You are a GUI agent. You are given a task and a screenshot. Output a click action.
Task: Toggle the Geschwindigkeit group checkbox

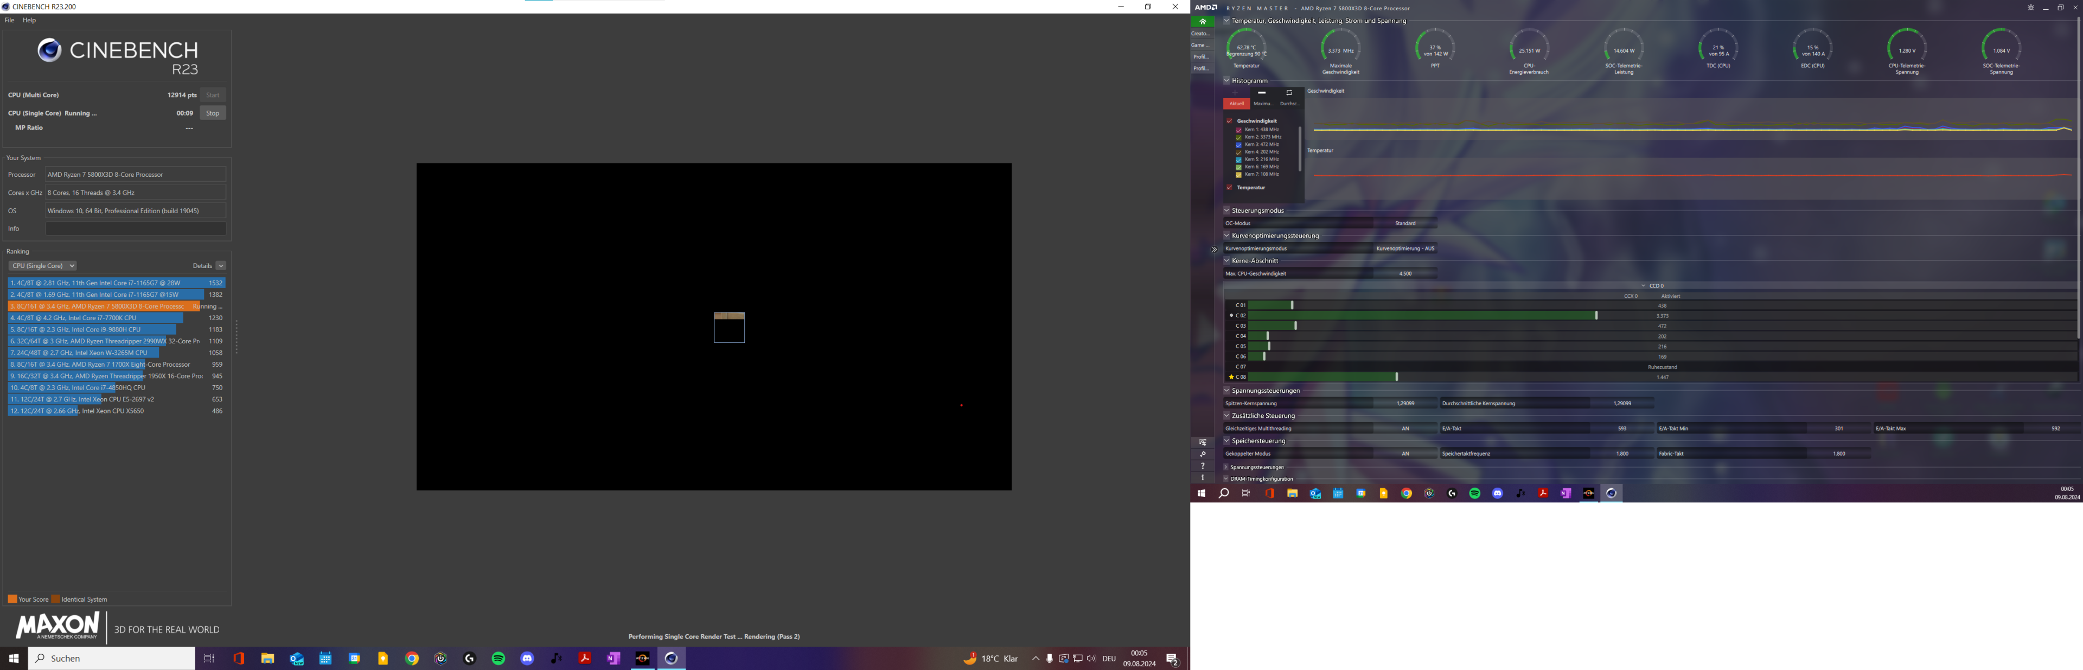click(x=1229, y=120)
